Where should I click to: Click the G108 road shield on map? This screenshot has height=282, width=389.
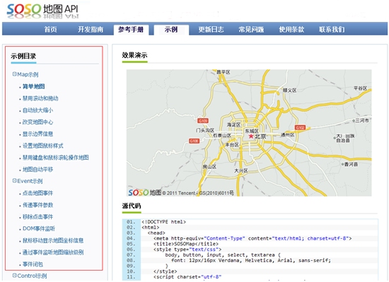tap(194, 141)
